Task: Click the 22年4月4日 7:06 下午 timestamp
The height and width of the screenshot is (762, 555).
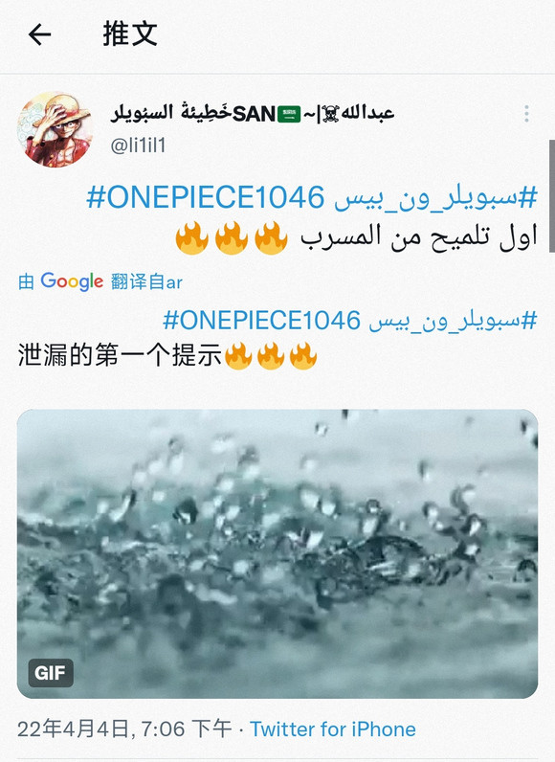Action: pyautogui.click(x=124, y=728)
